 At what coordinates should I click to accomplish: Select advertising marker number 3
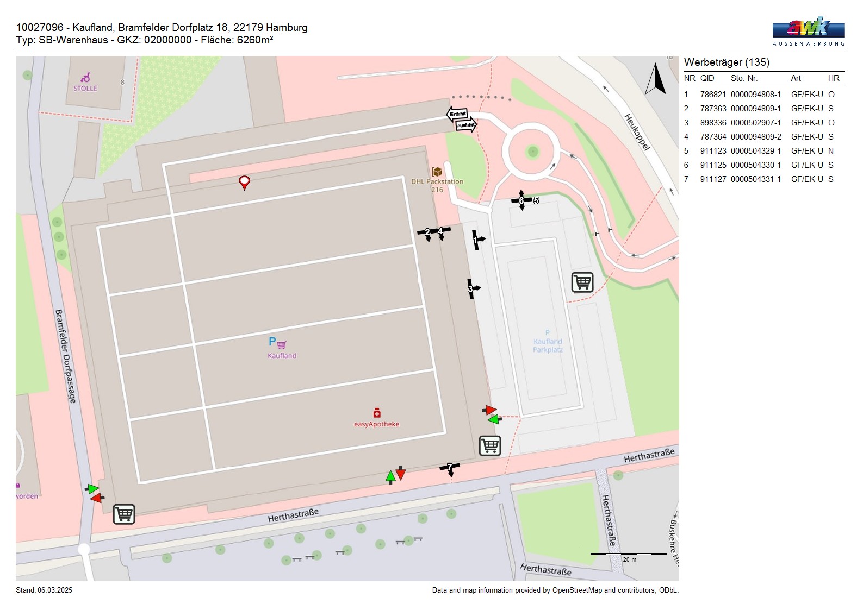[x=471, y=288]
